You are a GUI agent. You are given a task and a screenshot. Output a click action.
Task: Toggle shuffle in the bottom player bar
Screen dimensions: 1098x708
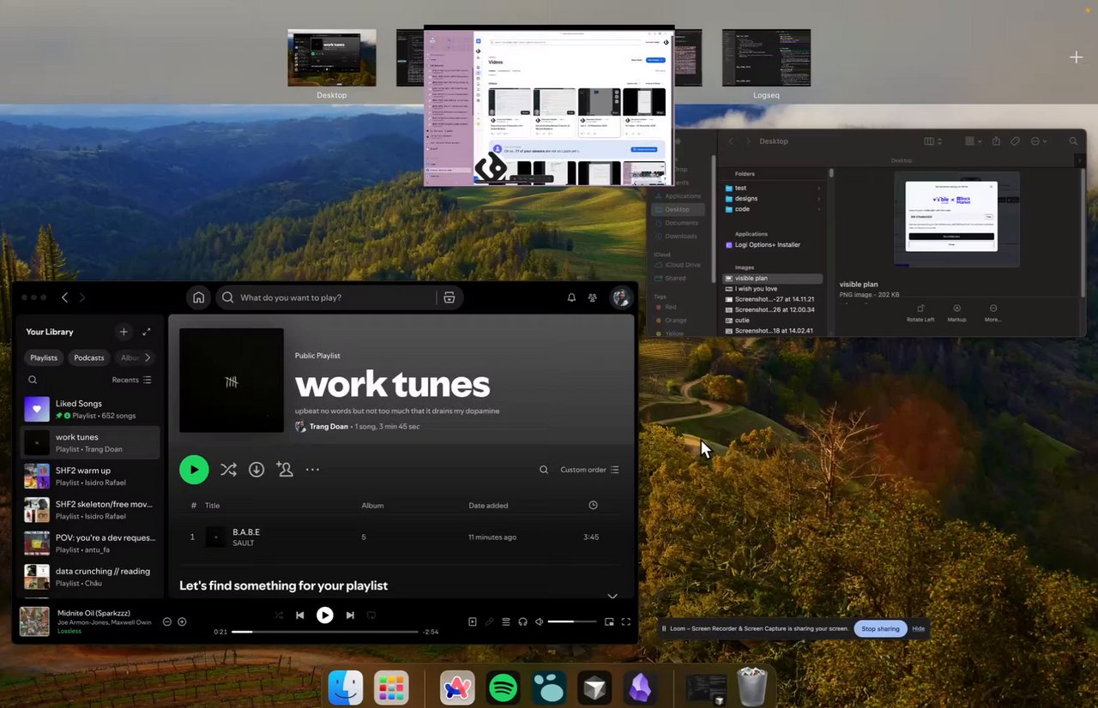click(x=279, y=615)
